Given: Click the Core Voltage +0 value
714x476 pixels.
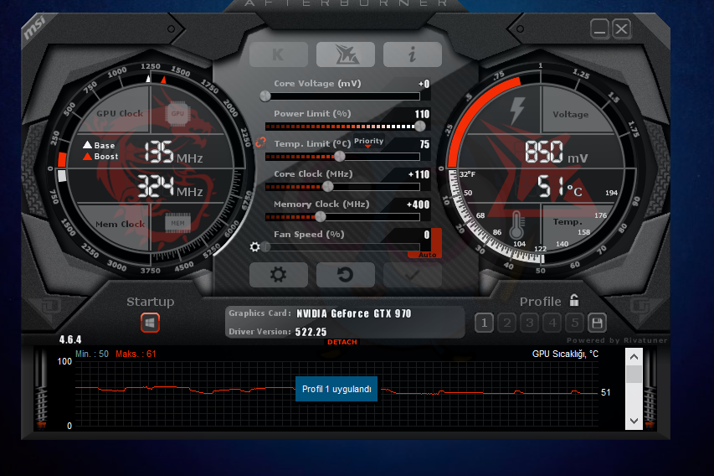Looking at the screenshot, I should pyautogui.click(x=424, y=84).
